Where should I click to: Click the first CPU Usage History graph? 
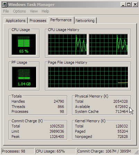pos(67,44)
